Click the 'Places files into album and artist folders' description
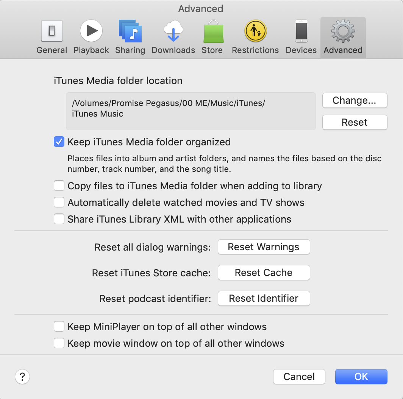403x399 pixels. point(224,164)
